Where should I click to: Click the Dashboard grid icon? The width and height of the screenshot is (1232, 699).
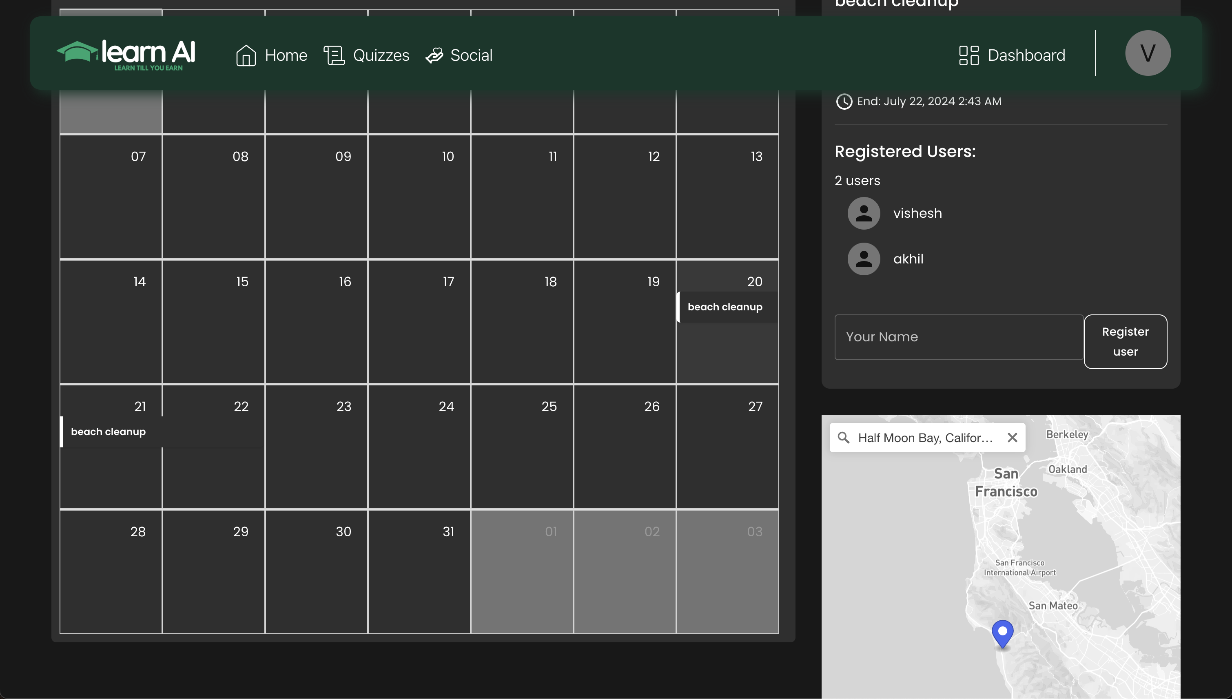click(x=968, y=55)
